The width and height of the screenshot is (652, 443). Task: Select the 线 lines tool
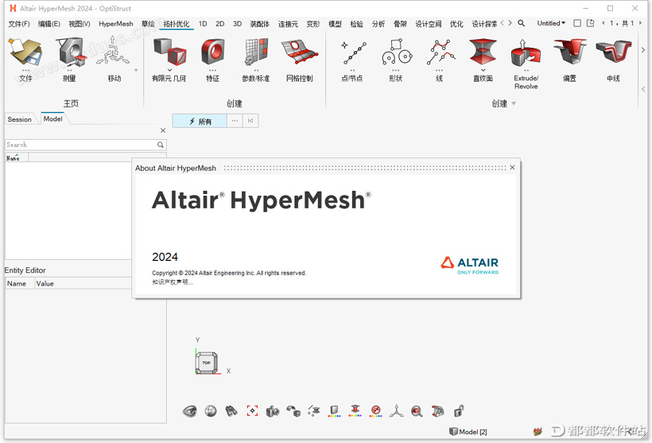point(440,52)
